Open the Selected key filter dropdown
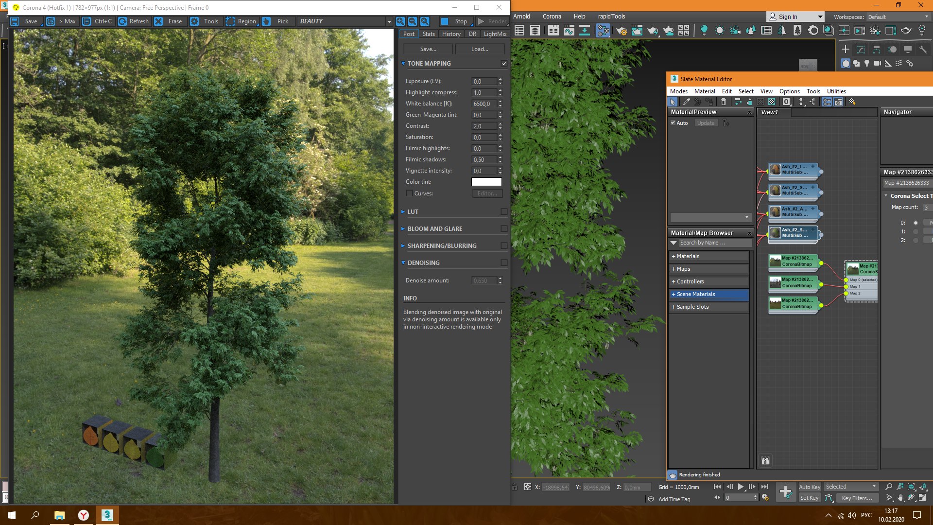The image size is (933, 525). point(851,487)
